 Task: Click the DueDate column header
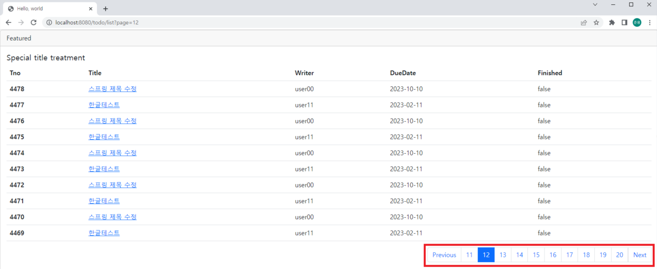coord(403,73)
